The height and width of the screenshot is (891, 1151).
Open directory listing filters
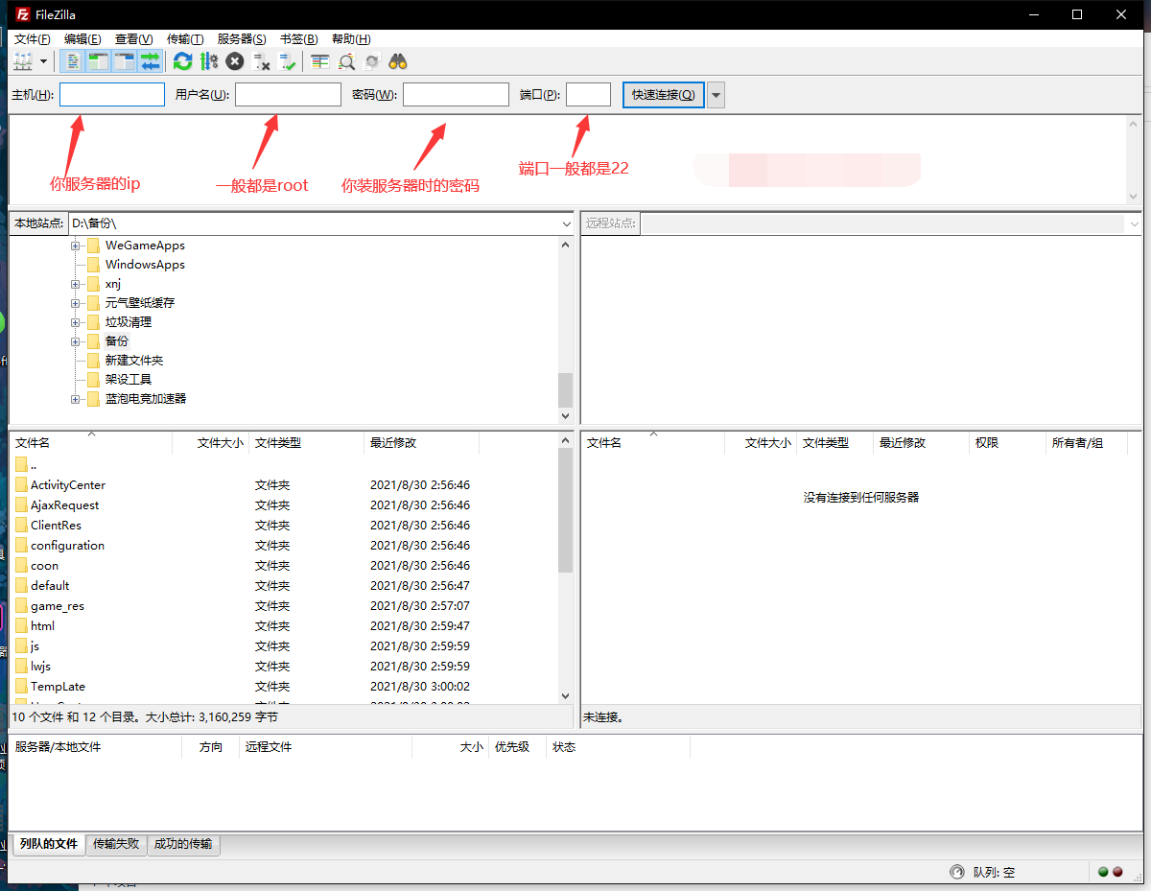[x=319, y=61]
